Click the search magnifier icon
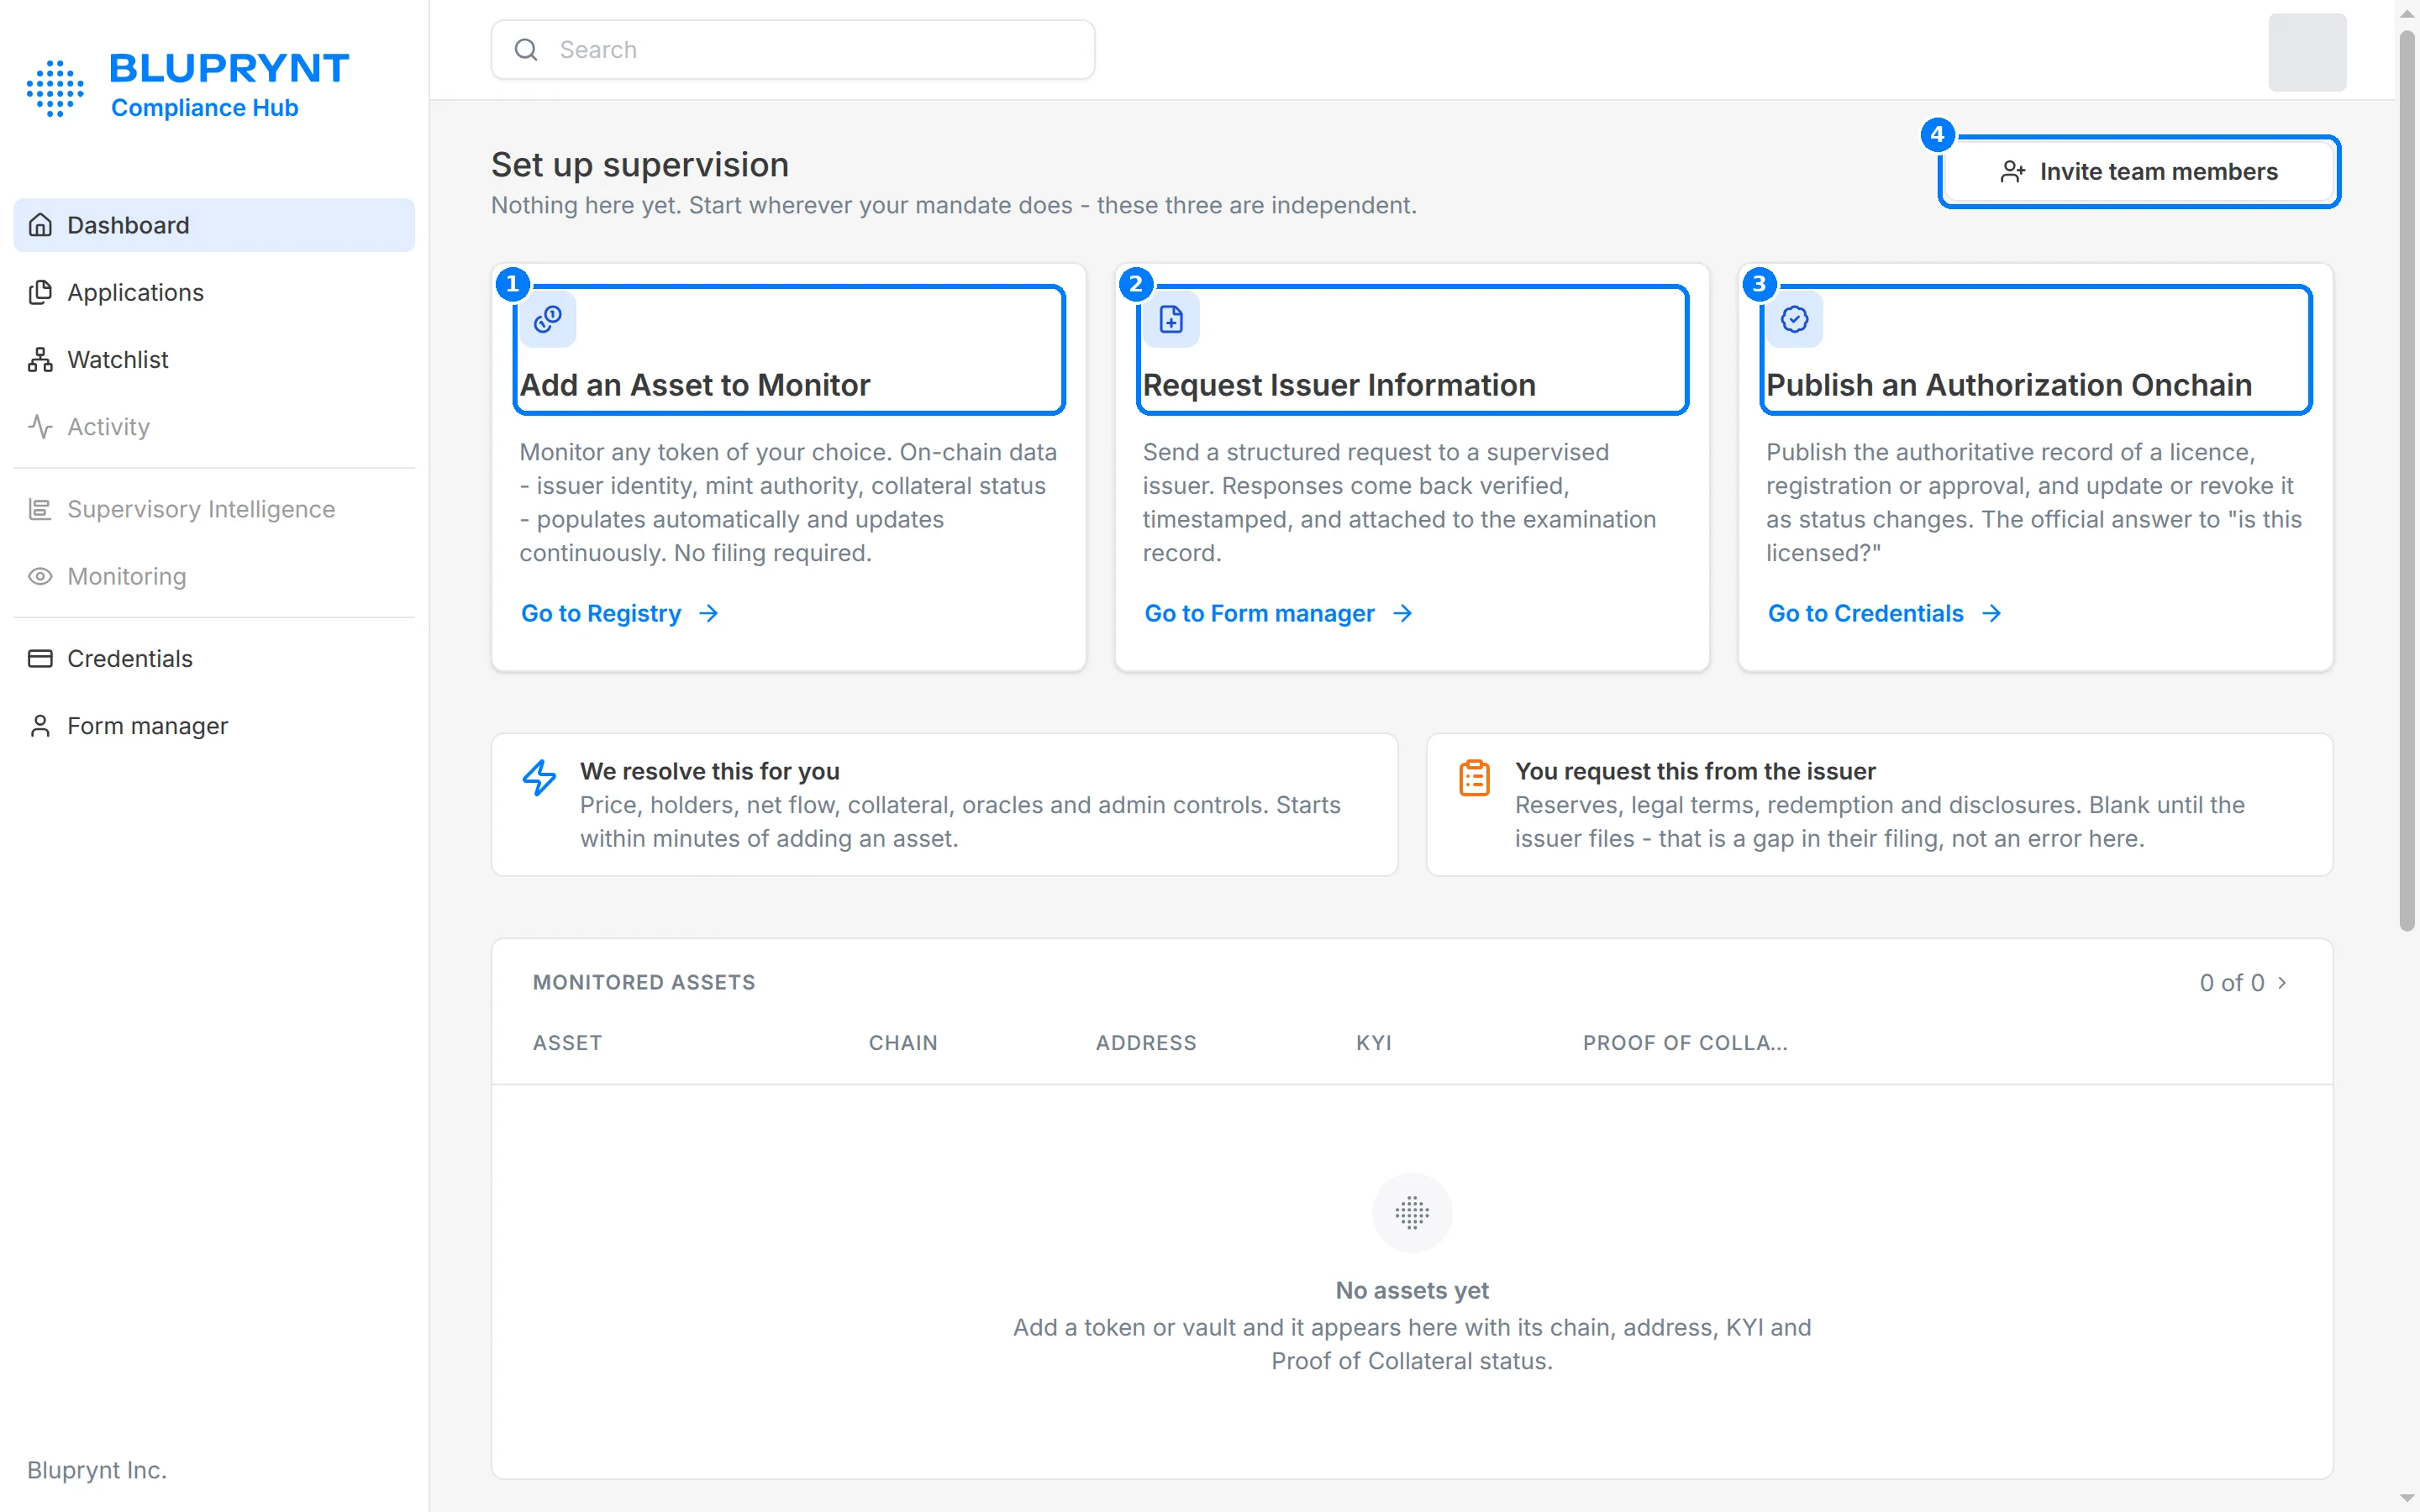Screen dimensions: 2420x1512 (526, 49)
